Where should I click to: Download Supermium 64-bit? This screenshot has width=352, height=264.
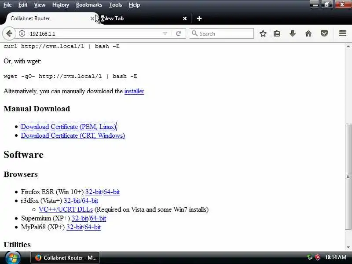tap(98, 218)
